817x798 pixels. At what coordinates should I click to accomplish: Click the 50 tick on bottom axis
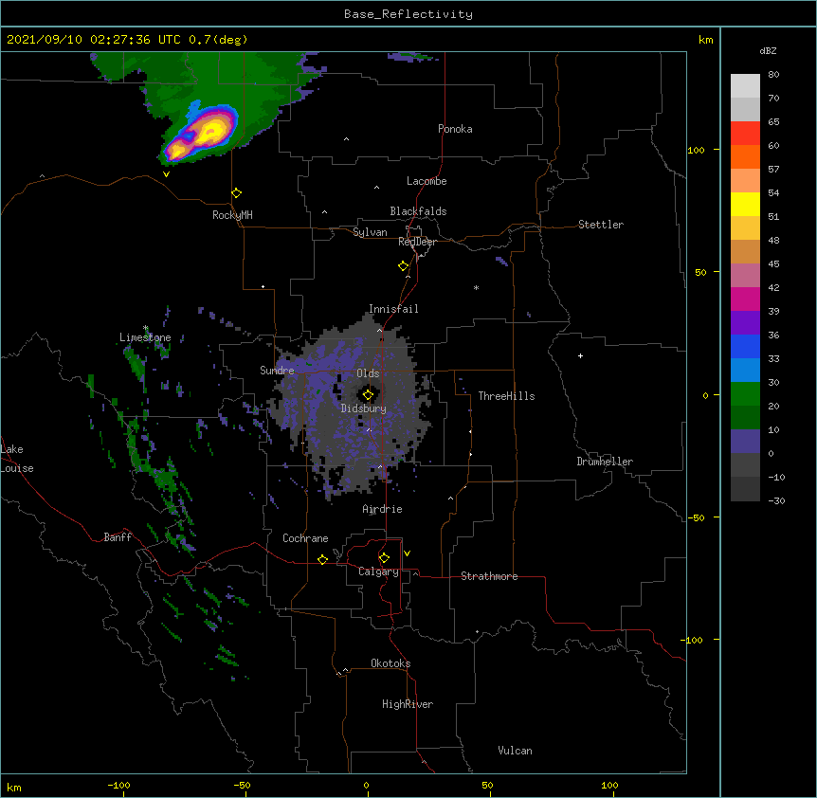pos(487,785)
